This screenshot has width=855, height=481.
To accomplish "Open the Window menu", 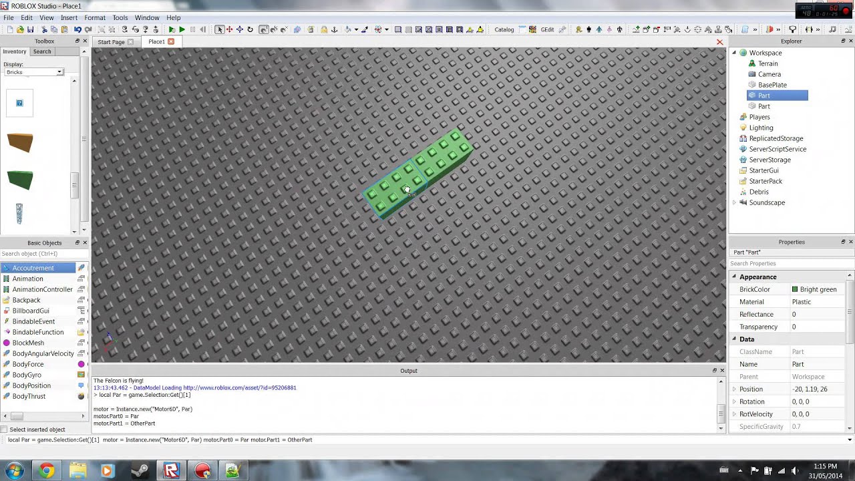I will point(147,17).
